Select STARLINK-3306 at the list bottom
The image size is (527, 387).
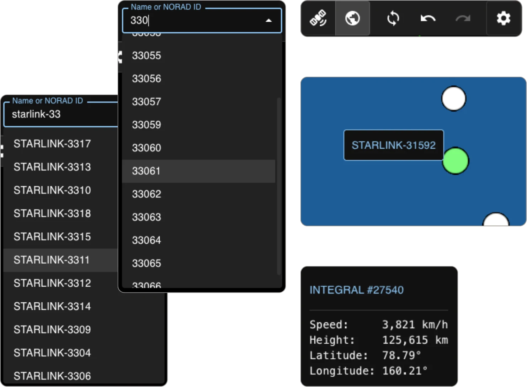[52, 376]
